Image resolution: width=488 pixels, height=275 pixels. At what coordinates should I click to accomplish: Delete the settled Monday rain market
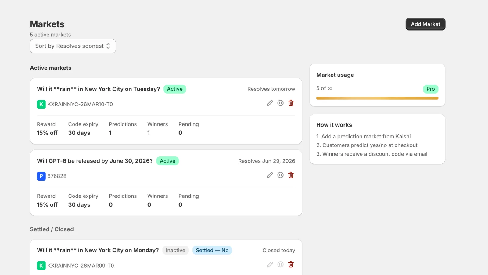(x=291, y=264)
